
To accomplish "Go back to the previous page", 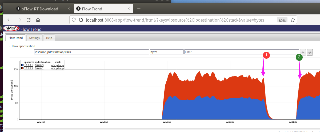I will (x=9, y=20).
